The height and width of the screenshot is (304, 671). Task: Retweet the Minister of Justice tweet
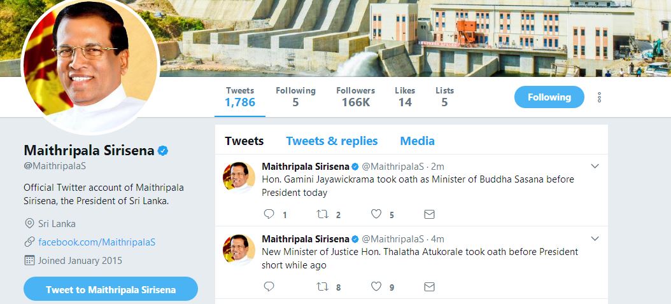point(323,287)
